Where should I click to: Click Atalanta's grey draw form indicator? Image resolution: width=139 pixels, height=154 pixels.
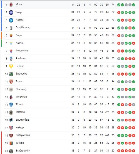coord(119,59)
